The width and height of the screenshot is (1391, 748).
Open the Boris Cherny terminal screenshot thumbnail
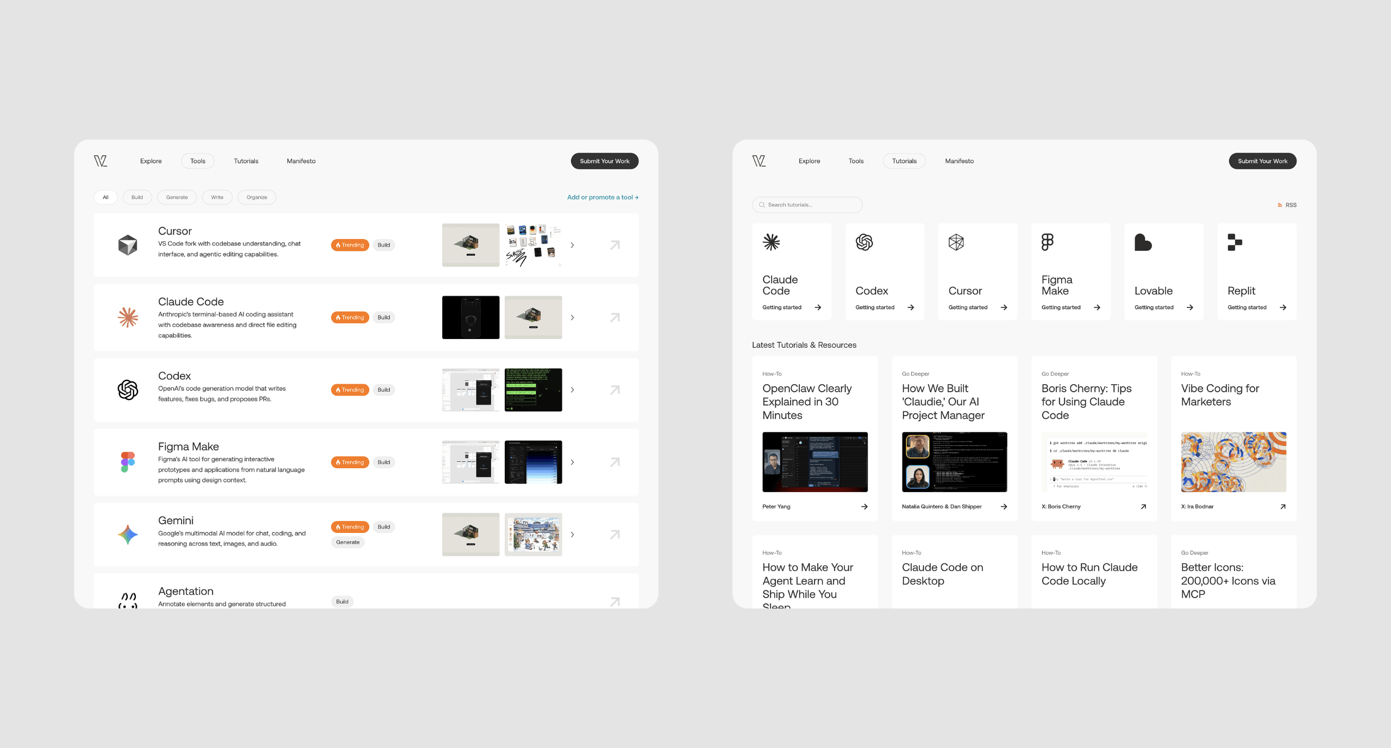(1094, 462)
